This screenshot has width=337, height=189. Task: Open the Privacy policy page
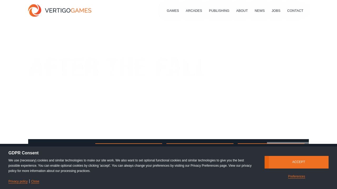(18, 181)
